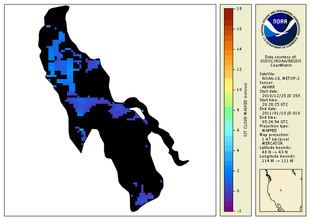Click the SST color scale bar
310x220 pixels.
click(229, 110)
